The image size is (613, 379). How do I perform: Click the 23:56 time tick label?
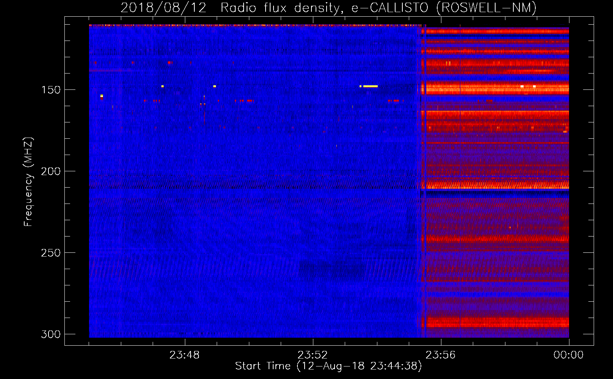[441, 355]
